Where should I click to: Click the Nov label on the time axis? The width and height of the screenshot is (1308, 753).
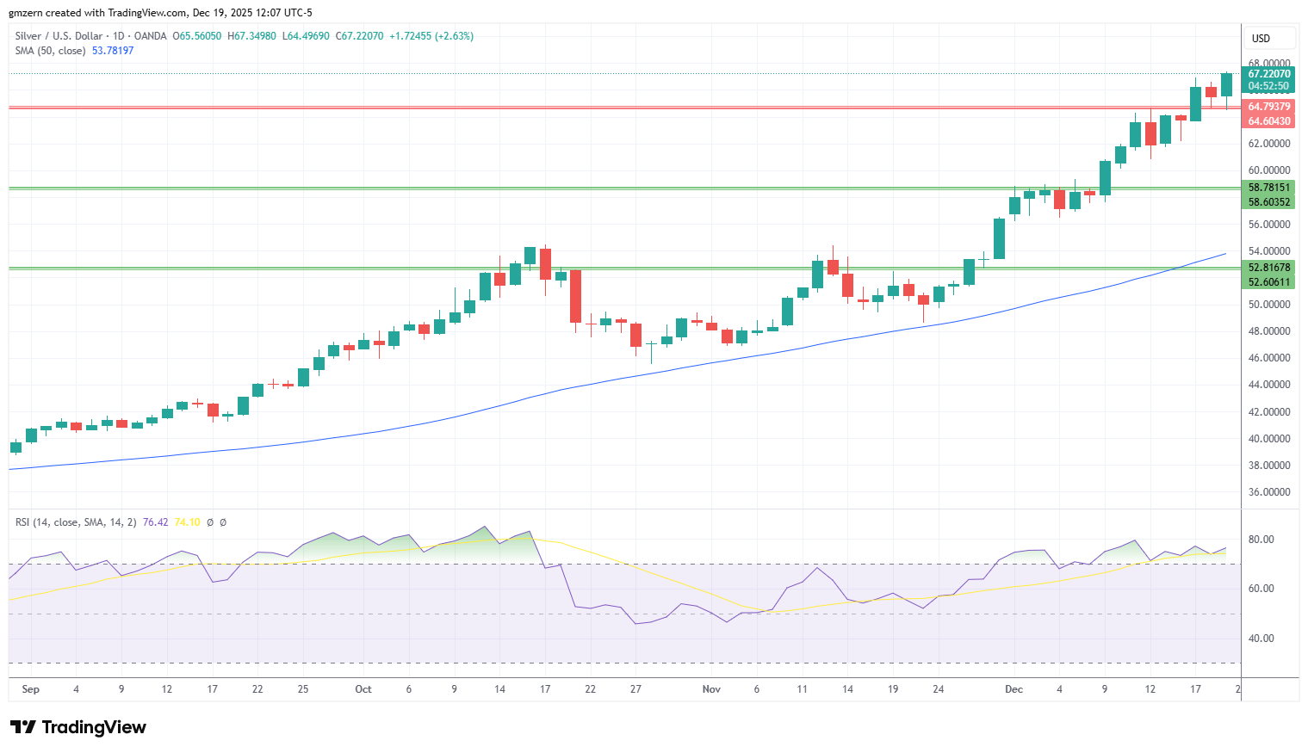tap(711, 689)
